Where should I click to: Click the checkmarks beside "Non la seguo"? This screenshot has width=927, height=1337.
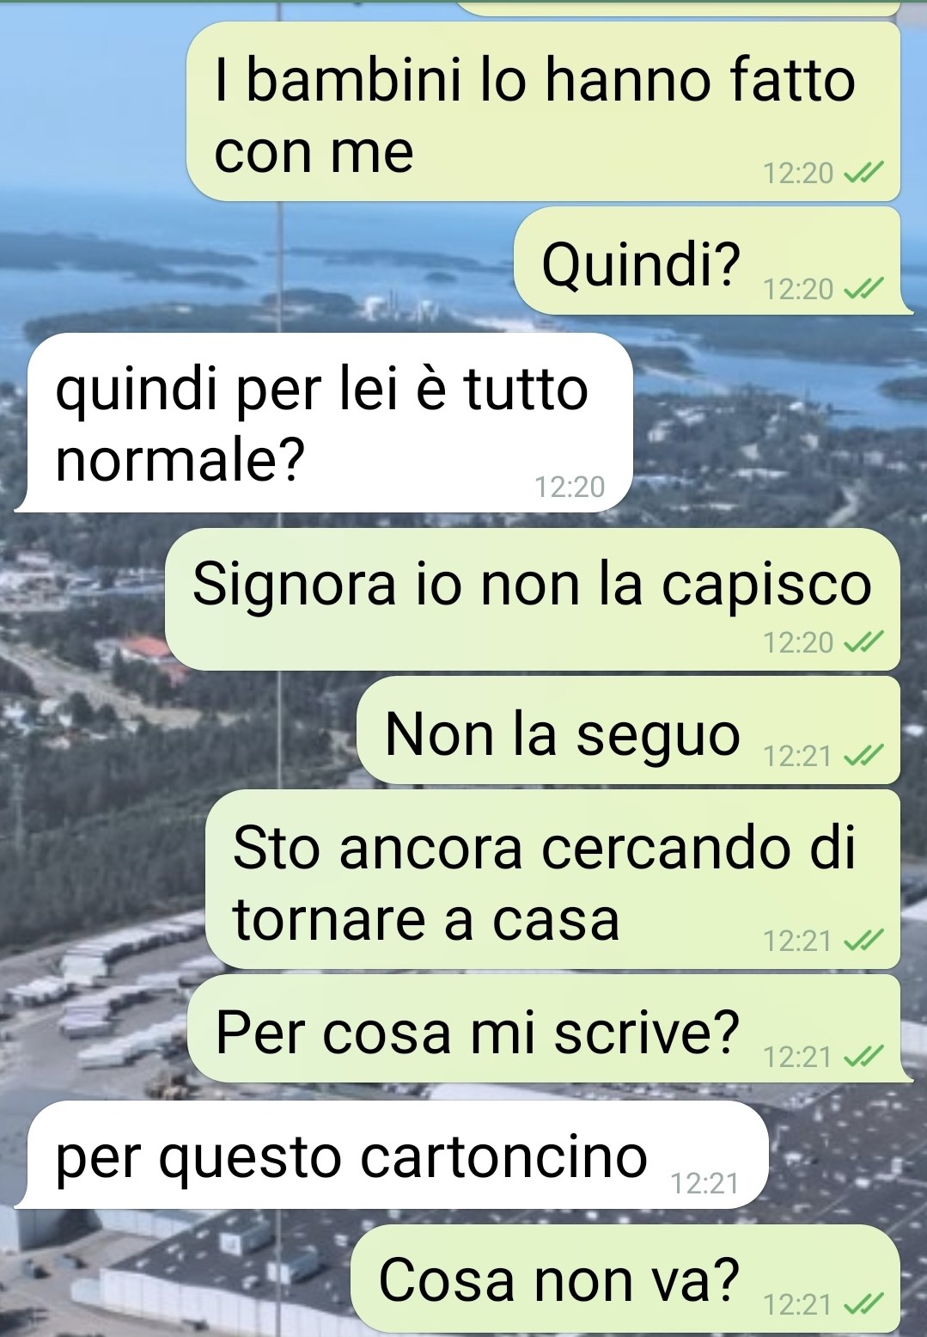pyautogui.click(x=863, y=757)
